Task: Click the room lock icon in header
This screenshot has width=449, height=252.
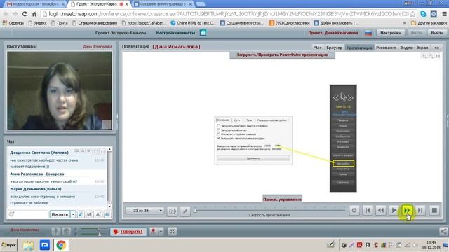Action: coord(203,33)
